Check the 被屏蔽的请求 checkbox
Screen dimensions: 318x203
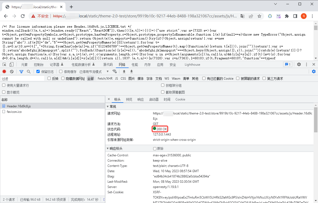pos(238,78)
